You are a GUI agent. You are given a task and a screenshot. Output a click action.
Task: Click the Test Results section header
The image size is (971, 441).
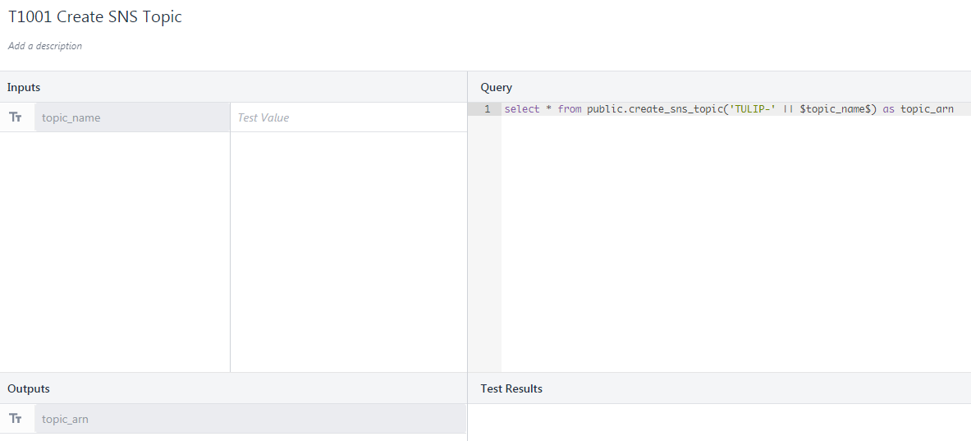(511, 388)
